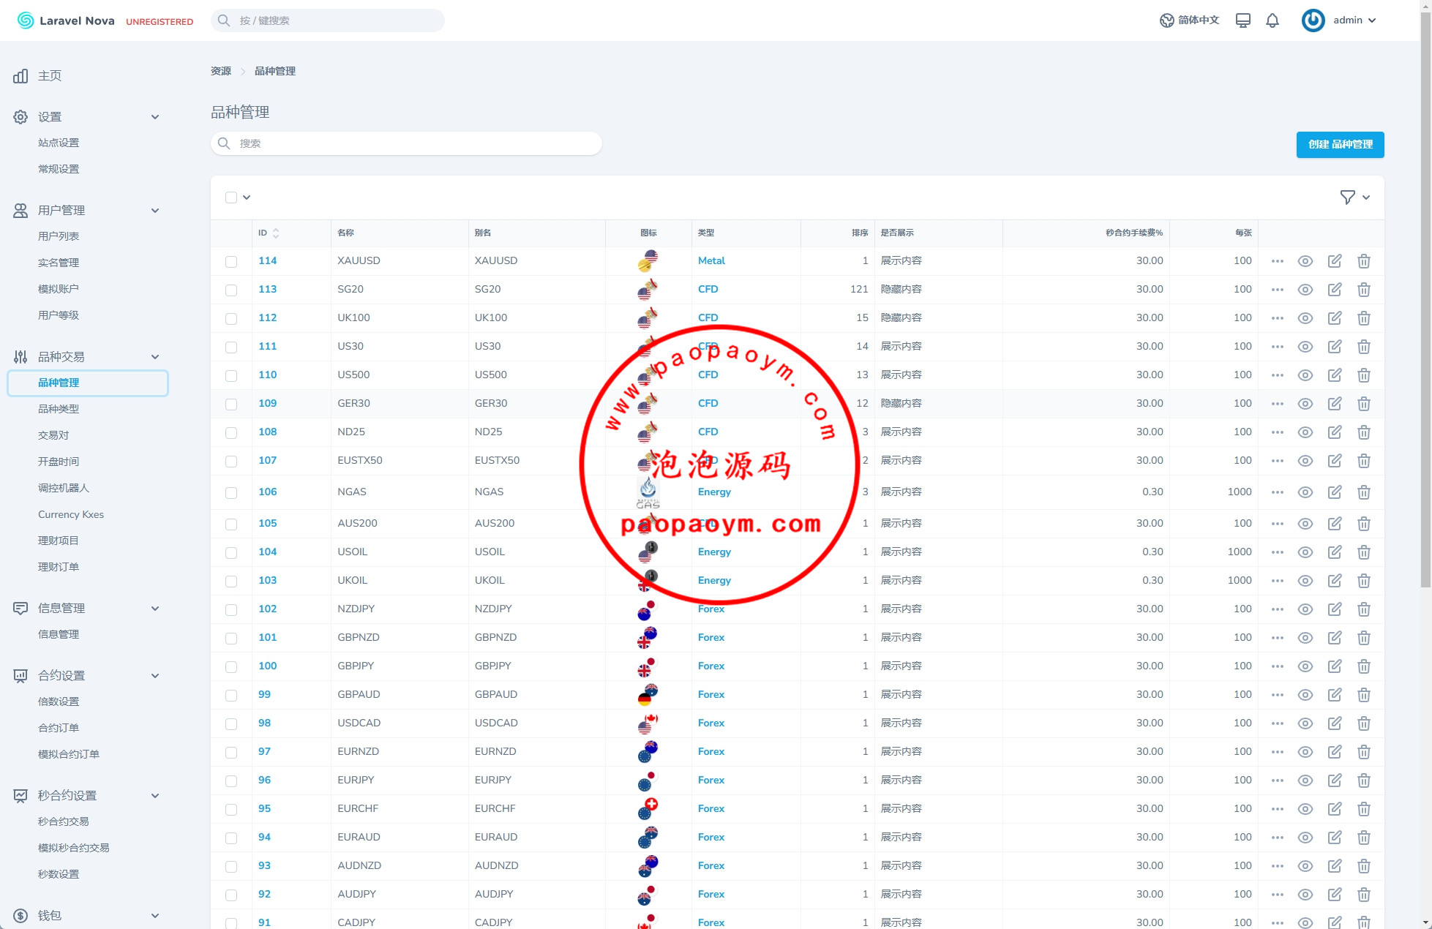Click the 创建 品种管理 button

pyautogui.click(x=1340, y=145)
